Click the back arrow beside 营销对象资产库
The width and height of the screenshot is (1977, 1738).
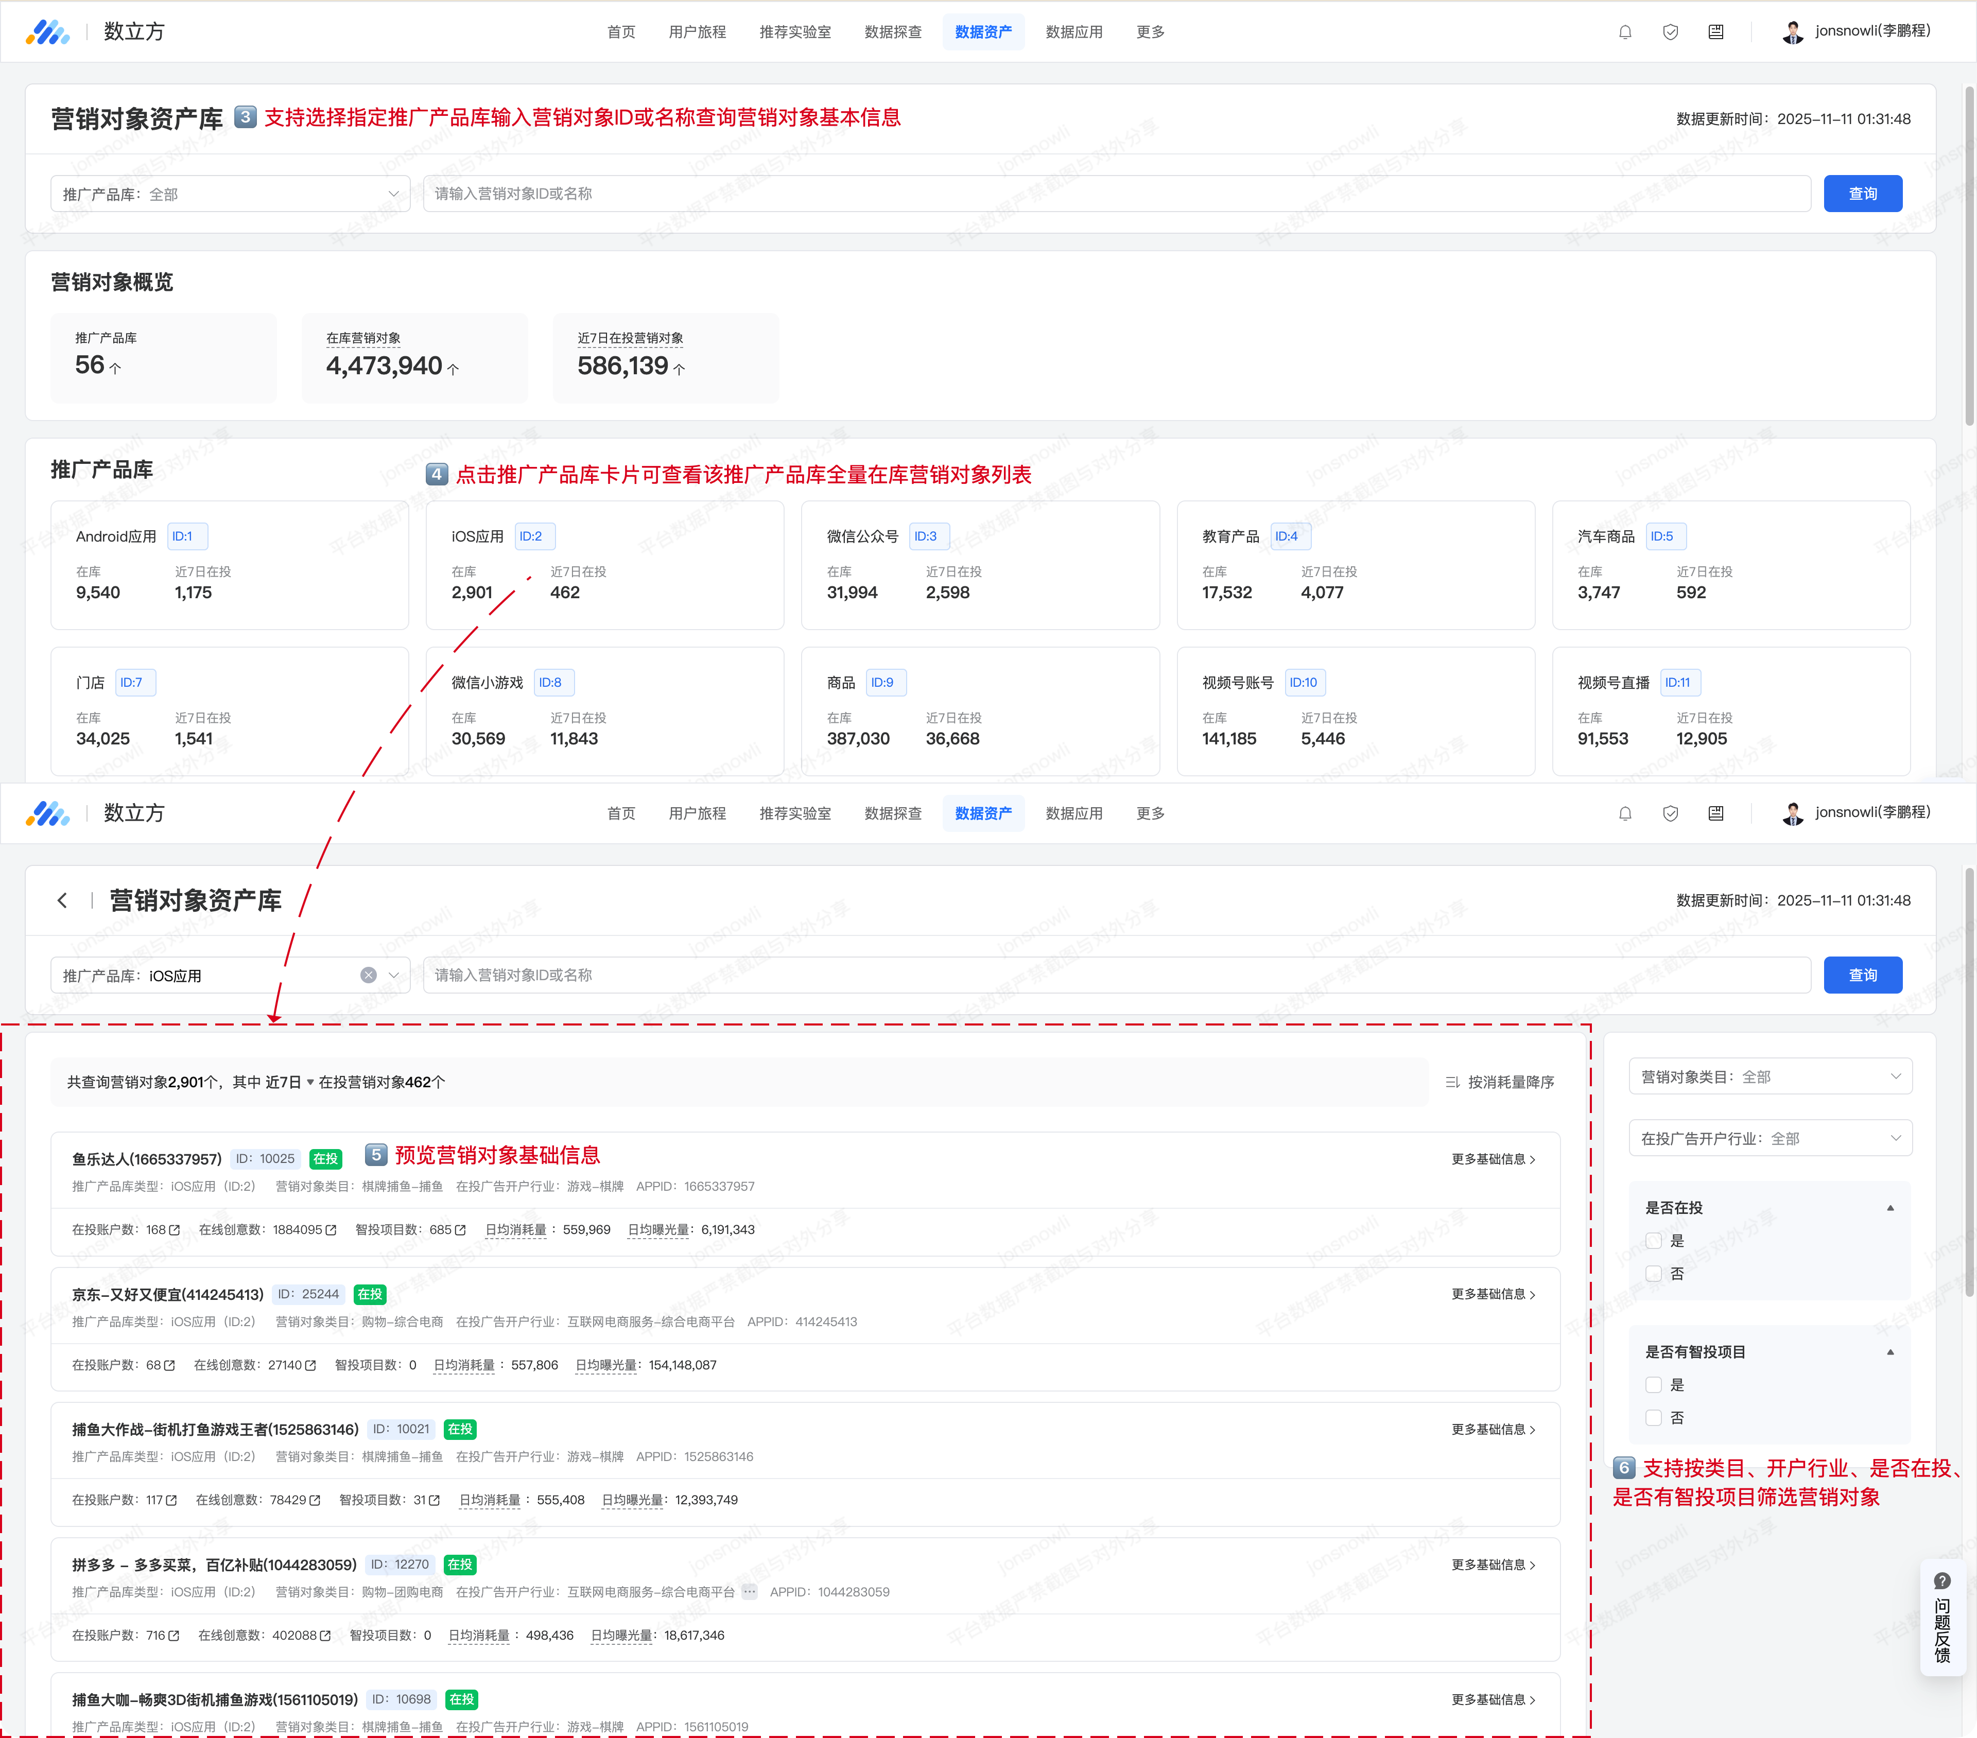62,900
